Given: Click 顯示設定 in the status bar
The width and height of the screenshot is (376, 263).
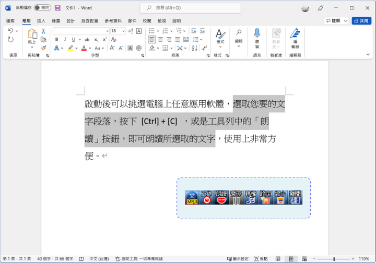Looking at the screenshot, I should coord(238,259).
